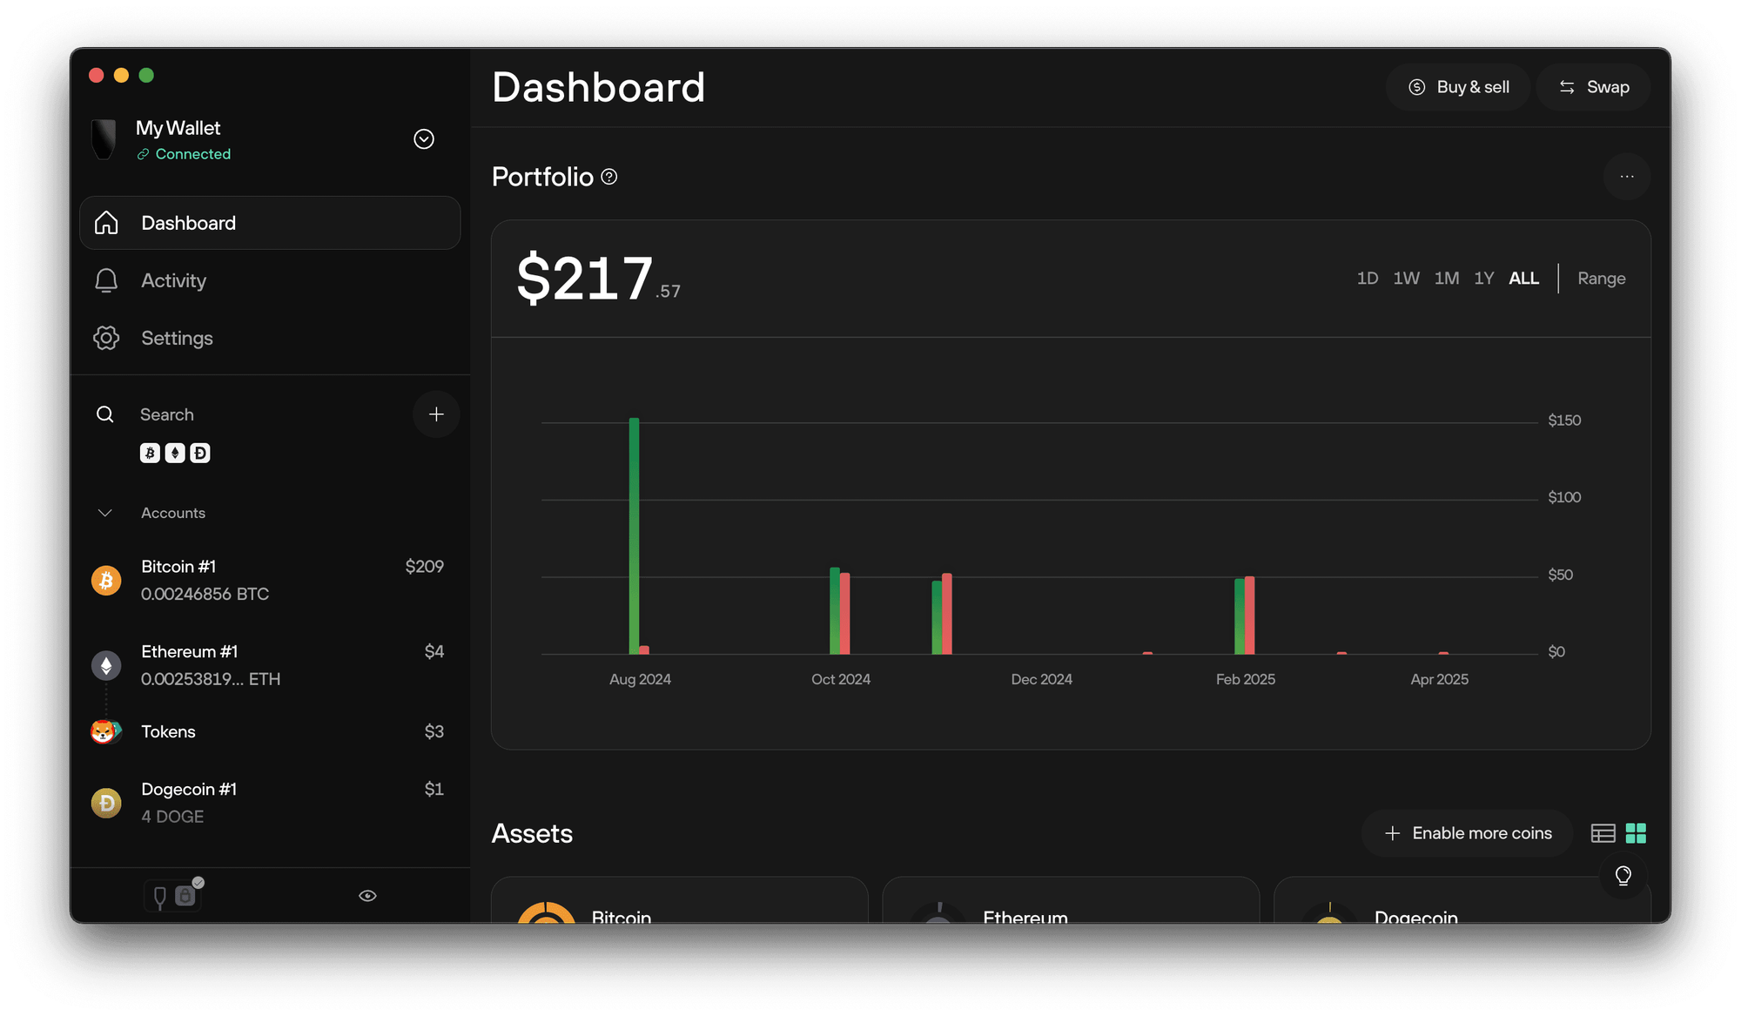Switch assets to list view

tap(1603, 833)
